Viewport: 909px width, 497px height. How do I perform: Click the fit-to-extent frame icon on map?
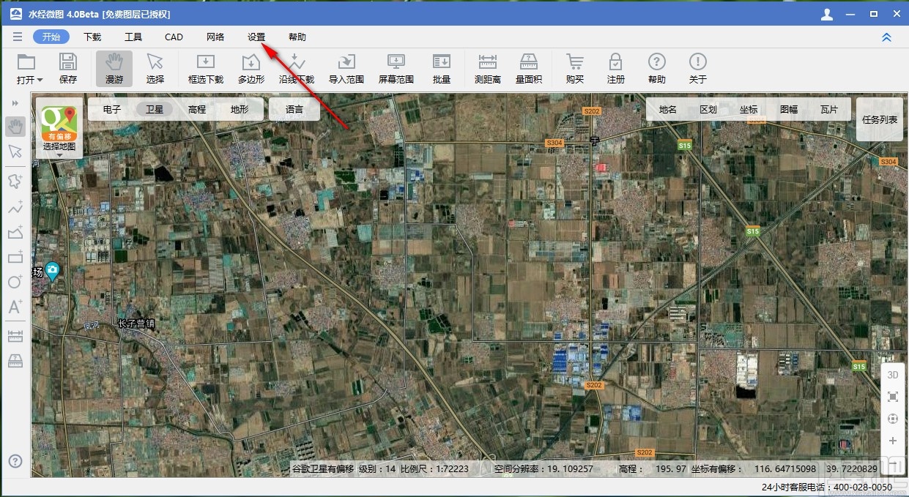click(x=893, y=397)
